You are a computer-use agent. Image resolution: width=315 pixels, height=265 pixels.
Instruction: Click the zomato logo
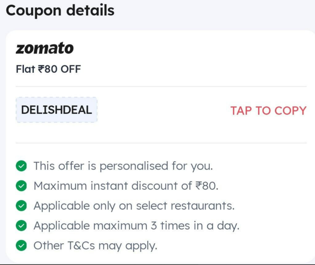(x=45, y=48)
